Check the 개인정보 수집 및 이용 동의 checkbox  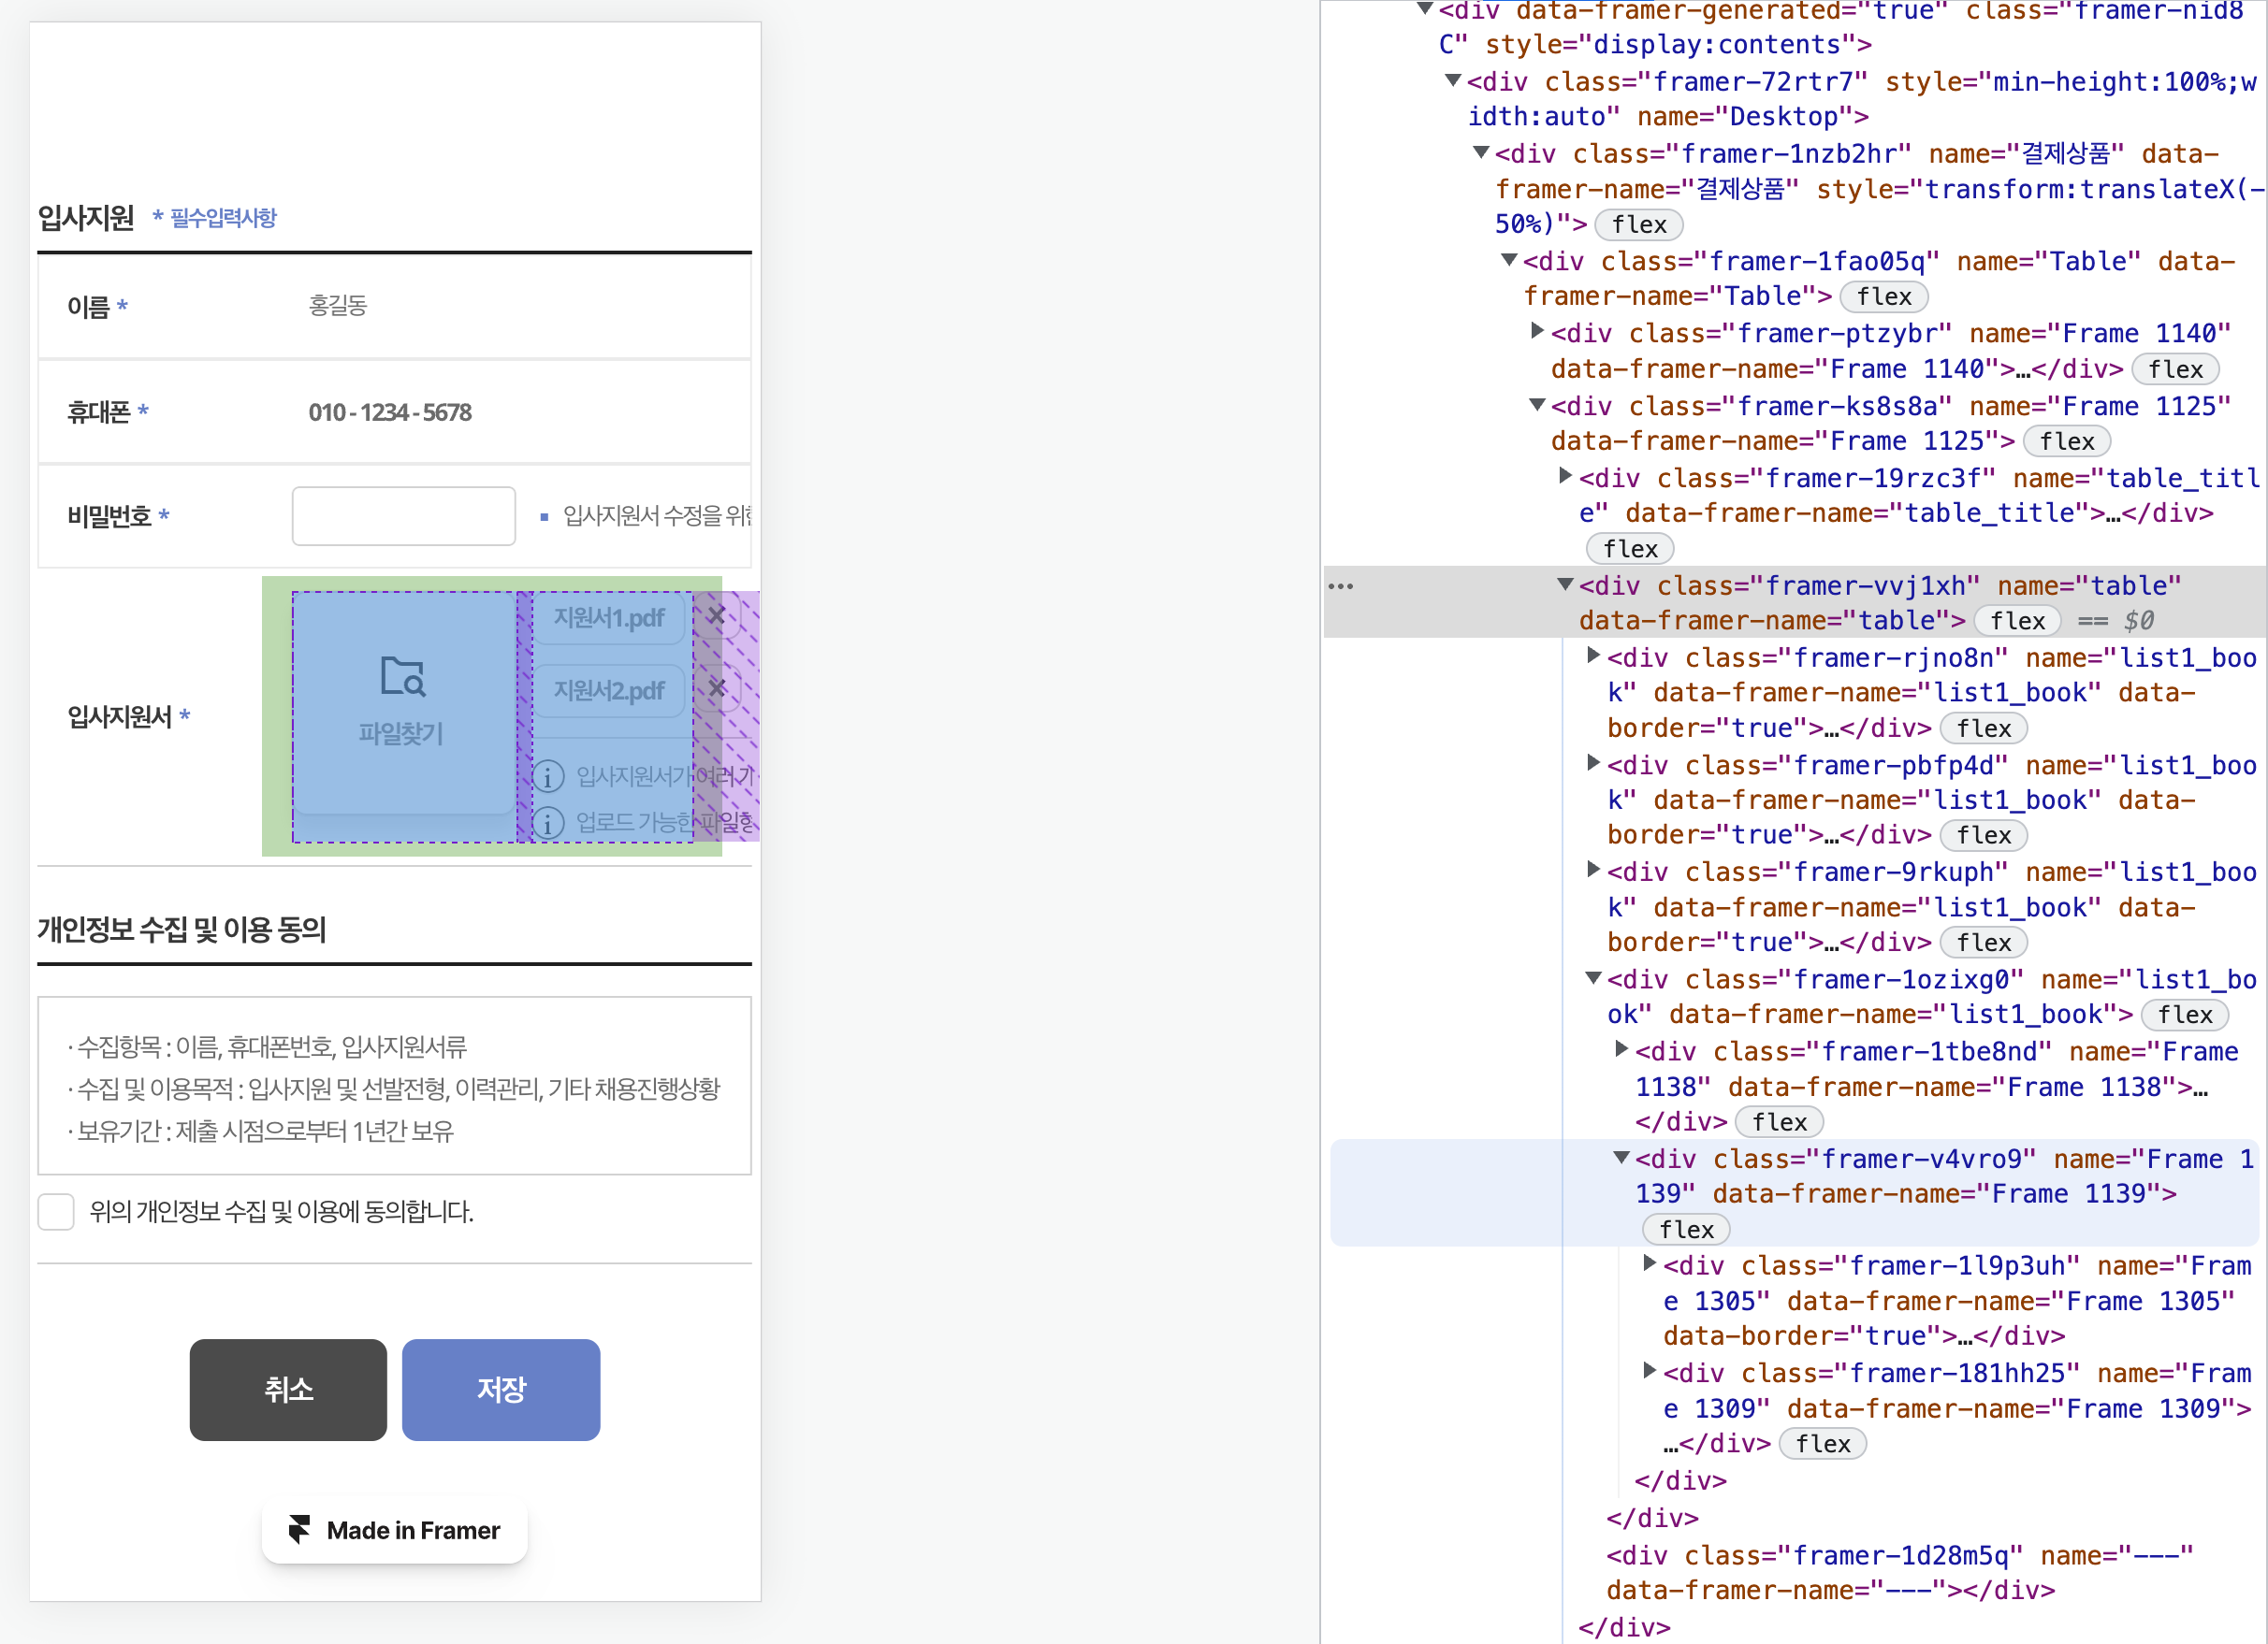click(x=56, y=1211)
